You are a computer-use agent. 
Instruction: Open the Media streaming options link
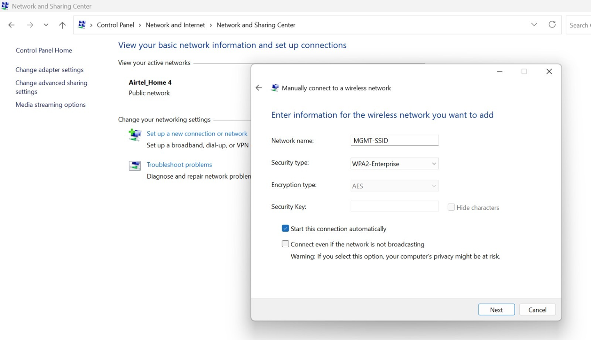(50, 105)
